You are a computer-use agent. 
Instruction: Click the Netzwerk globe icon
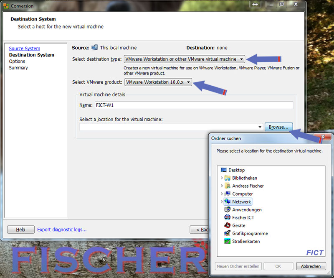(x=228, y=201)
